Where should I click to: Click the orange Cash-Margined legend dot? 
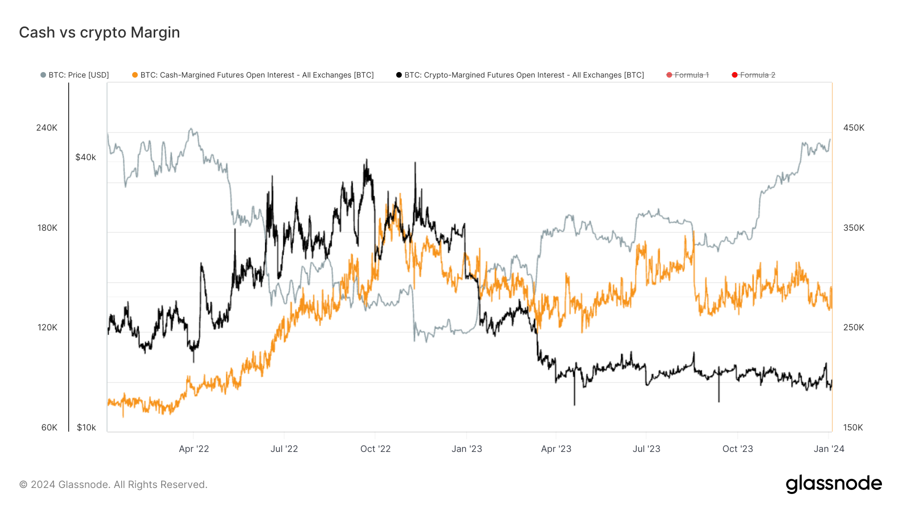[x=135, y=75]
